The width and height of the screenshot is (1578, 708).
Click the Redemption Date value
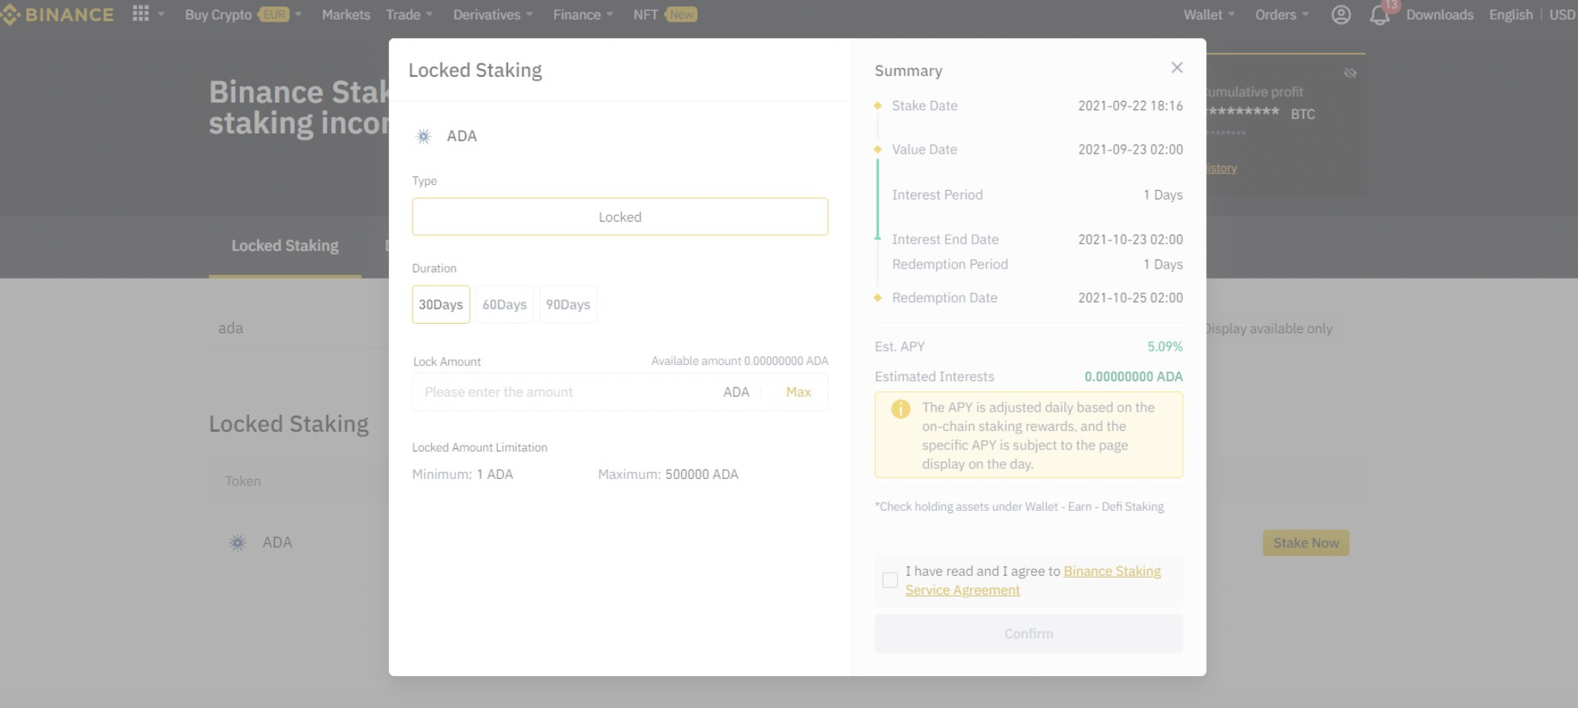click(x=1131, y=297)
